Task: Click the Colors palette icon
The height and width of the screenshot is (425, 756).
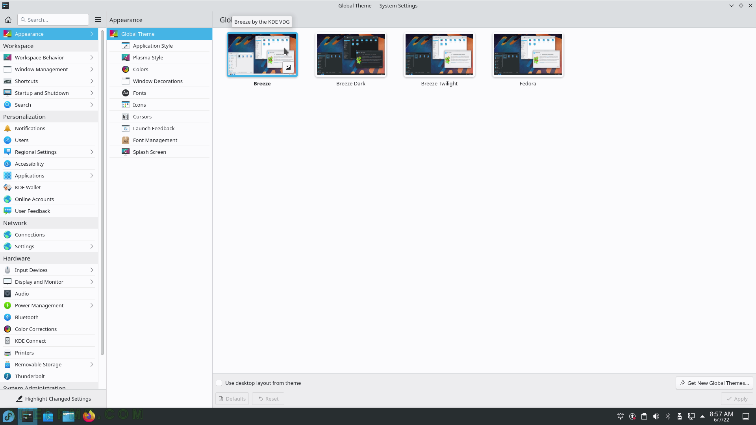Action: (x=126, y=69)
